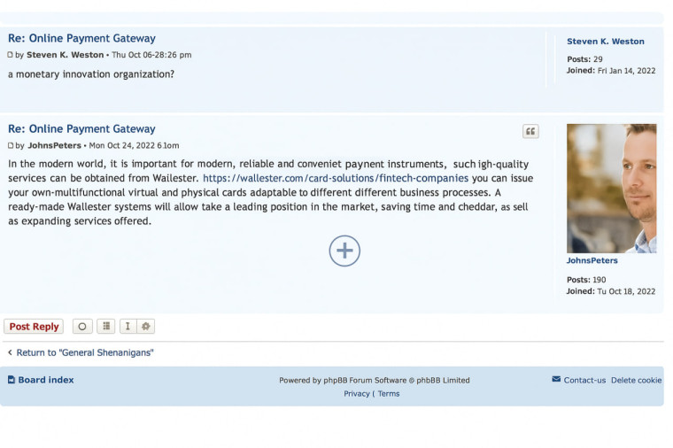Click the gear icon button in toolbar
The width and height of the screenshot is (673, 448).
coord(146,327)
